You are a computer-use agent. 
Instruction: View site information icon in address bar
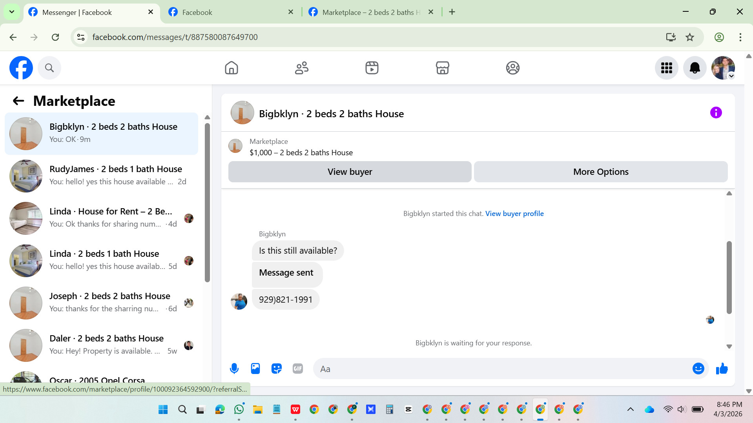(81, 37)
